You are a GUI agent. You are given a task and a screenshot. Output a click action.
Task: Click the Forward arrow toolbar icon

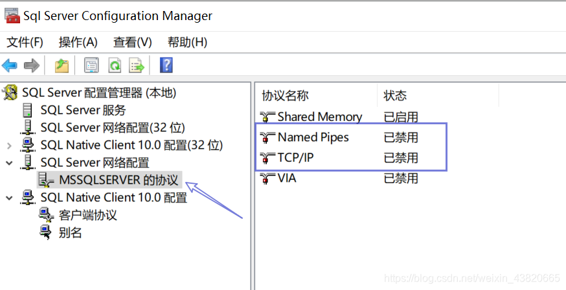tap(31, 65)
